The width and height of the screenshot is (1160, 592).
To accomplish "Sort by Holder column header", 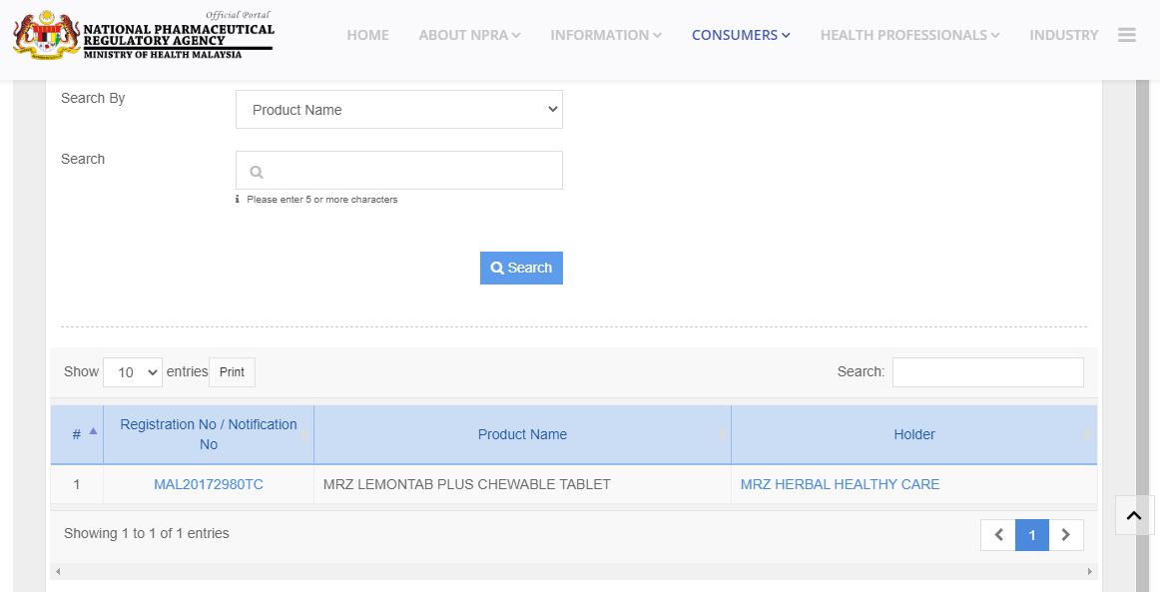I will click(914, 434).
